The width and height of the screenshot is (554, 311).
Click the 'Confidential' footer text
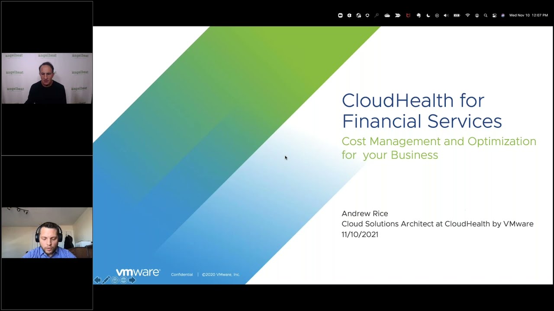(x=182, y=274)
